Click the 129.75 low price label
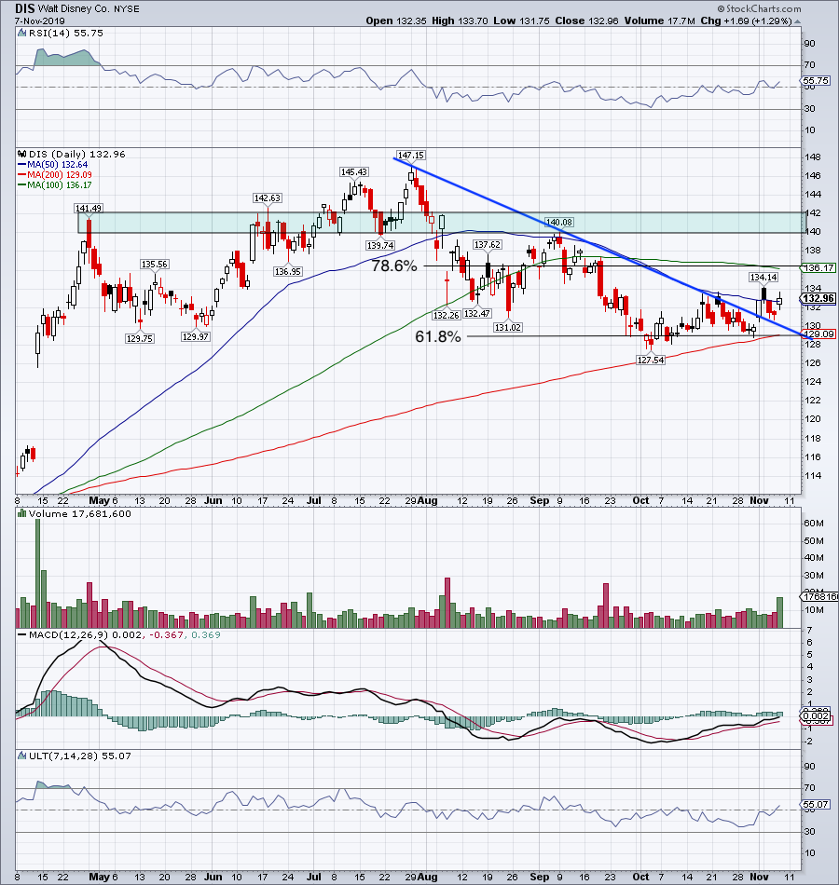The height and width of the screenshot is (885, 839). (139, 339)
